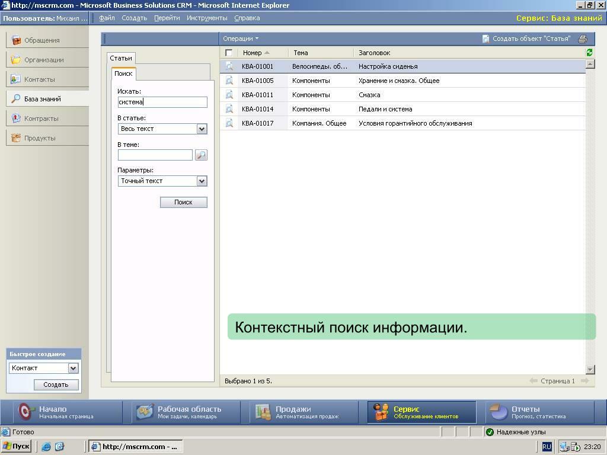Click the new article document icon
The width and height of the screenshot is (607, 455).
click(485, 39)
